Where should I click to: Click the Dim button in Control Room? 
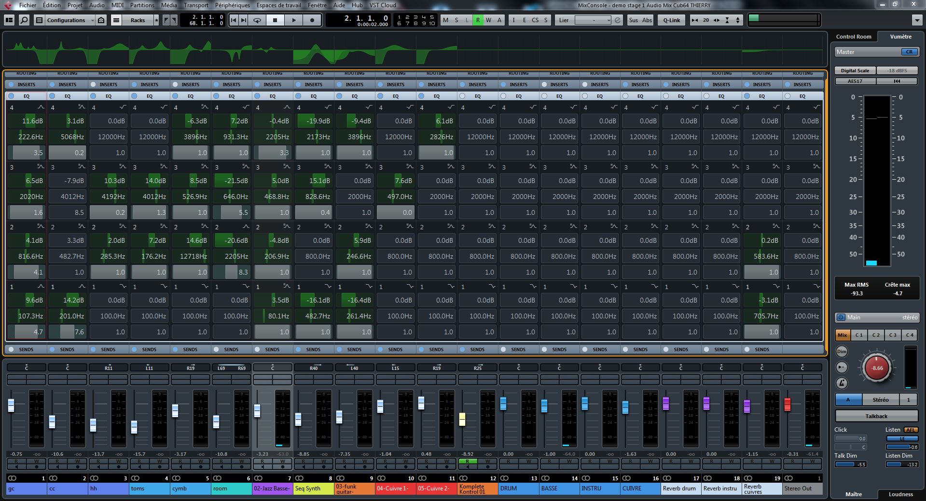[842, 352]
